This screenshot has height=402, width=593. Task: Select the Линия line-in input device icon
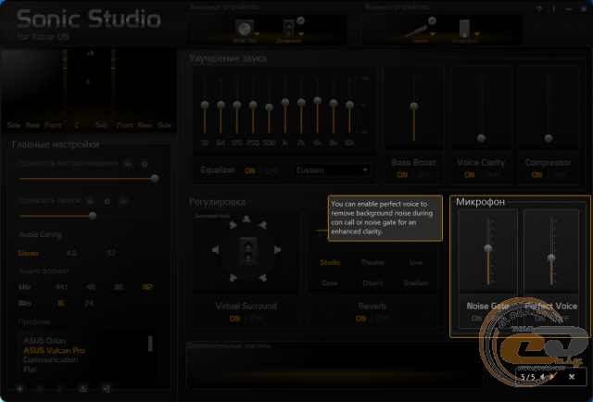click(416, 31)
